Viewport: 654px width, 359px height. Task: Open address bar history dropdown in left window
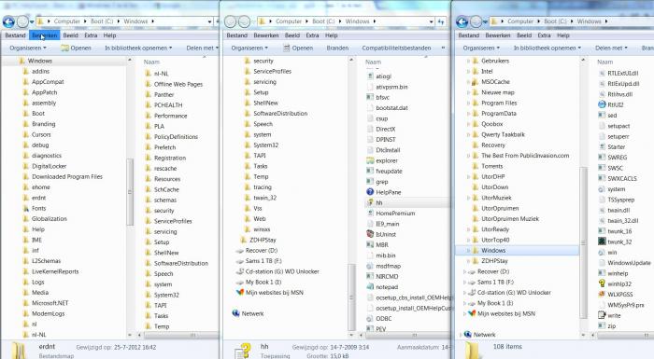tap(209, 21)
